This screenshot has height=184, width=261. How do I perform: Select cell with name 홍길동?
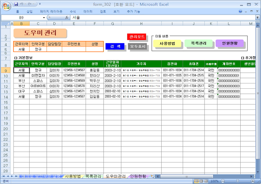[94, 70]
